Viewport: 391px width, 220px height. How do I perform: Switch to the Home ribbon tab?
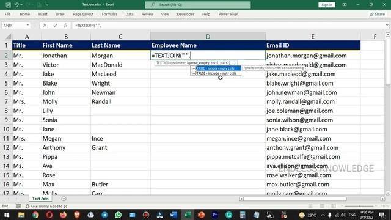pyautogui.click(x=24, y=14)
